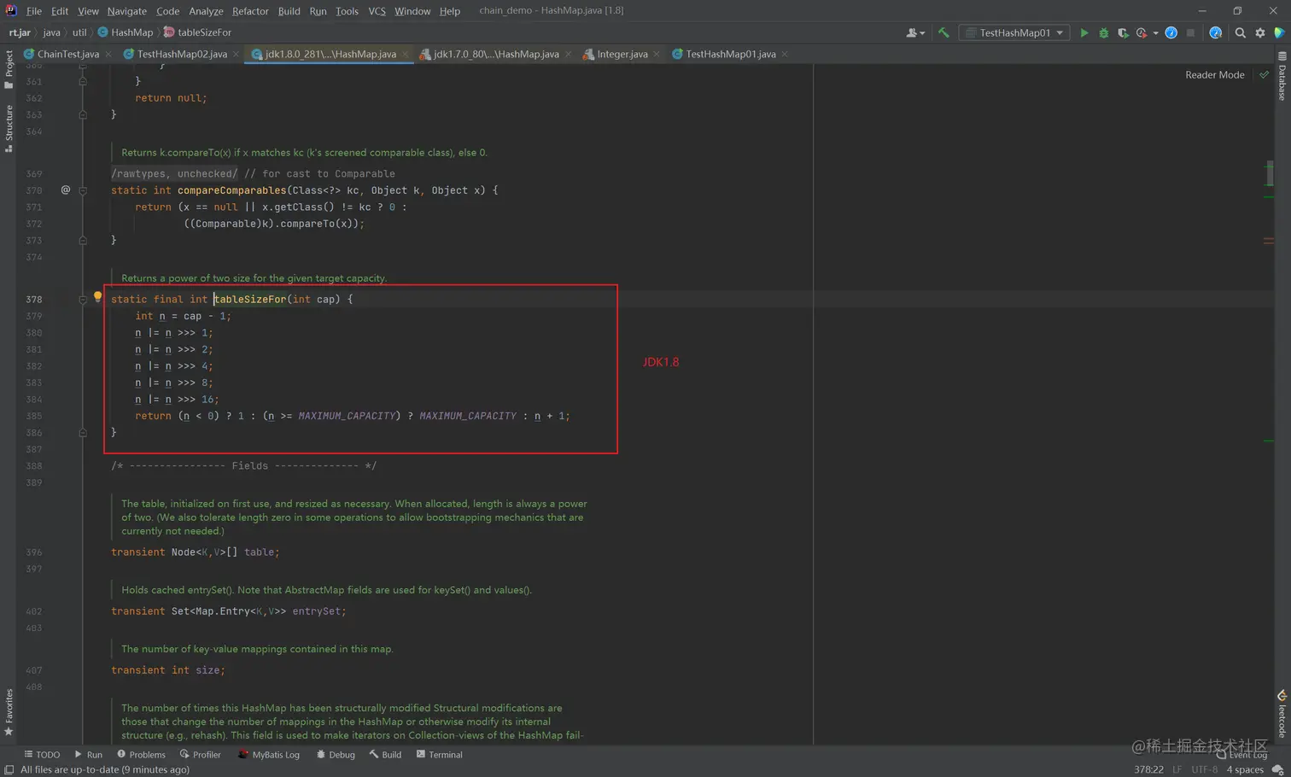Open the Tools menu
Screen dimensions: 1291x777
(347, 11)
